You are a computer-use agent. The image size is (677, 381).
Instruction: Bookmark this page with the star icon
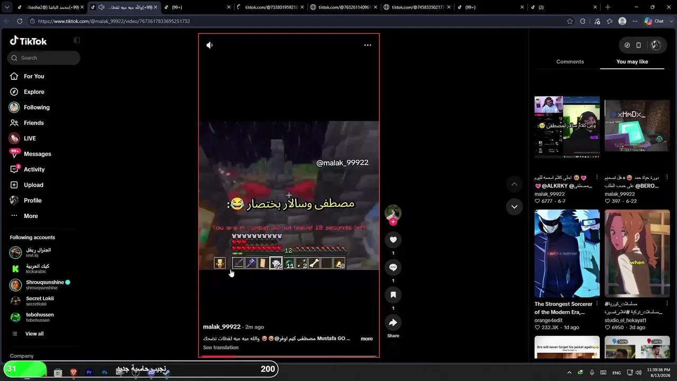click(570, 21)
